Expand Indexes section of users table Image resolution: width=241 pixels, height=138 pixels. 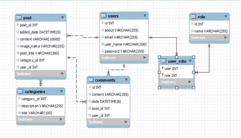click(x=145, y=58)
